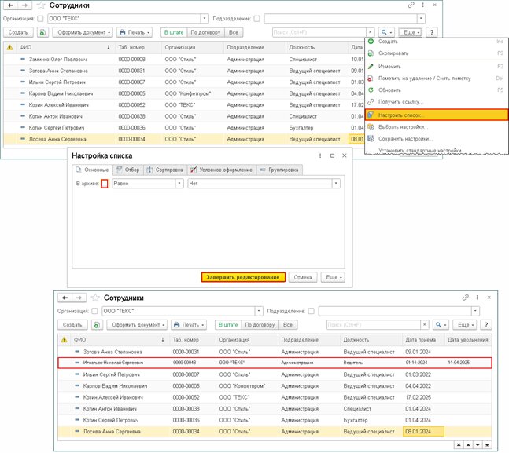Move down one record in bottom list
The height and width of the screenshot is (453, 509).
478,445
